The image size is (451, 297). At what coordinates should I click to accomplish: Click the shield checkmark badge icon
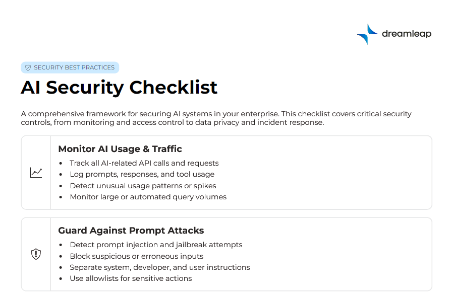pos(28,67)
